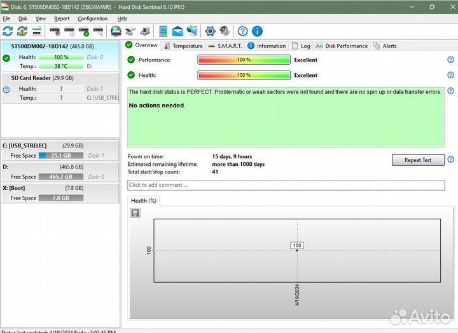Click the help icon beside status message box
Image resolution: width=458 pixels, height=333 pixels.
tap(451, 90)
